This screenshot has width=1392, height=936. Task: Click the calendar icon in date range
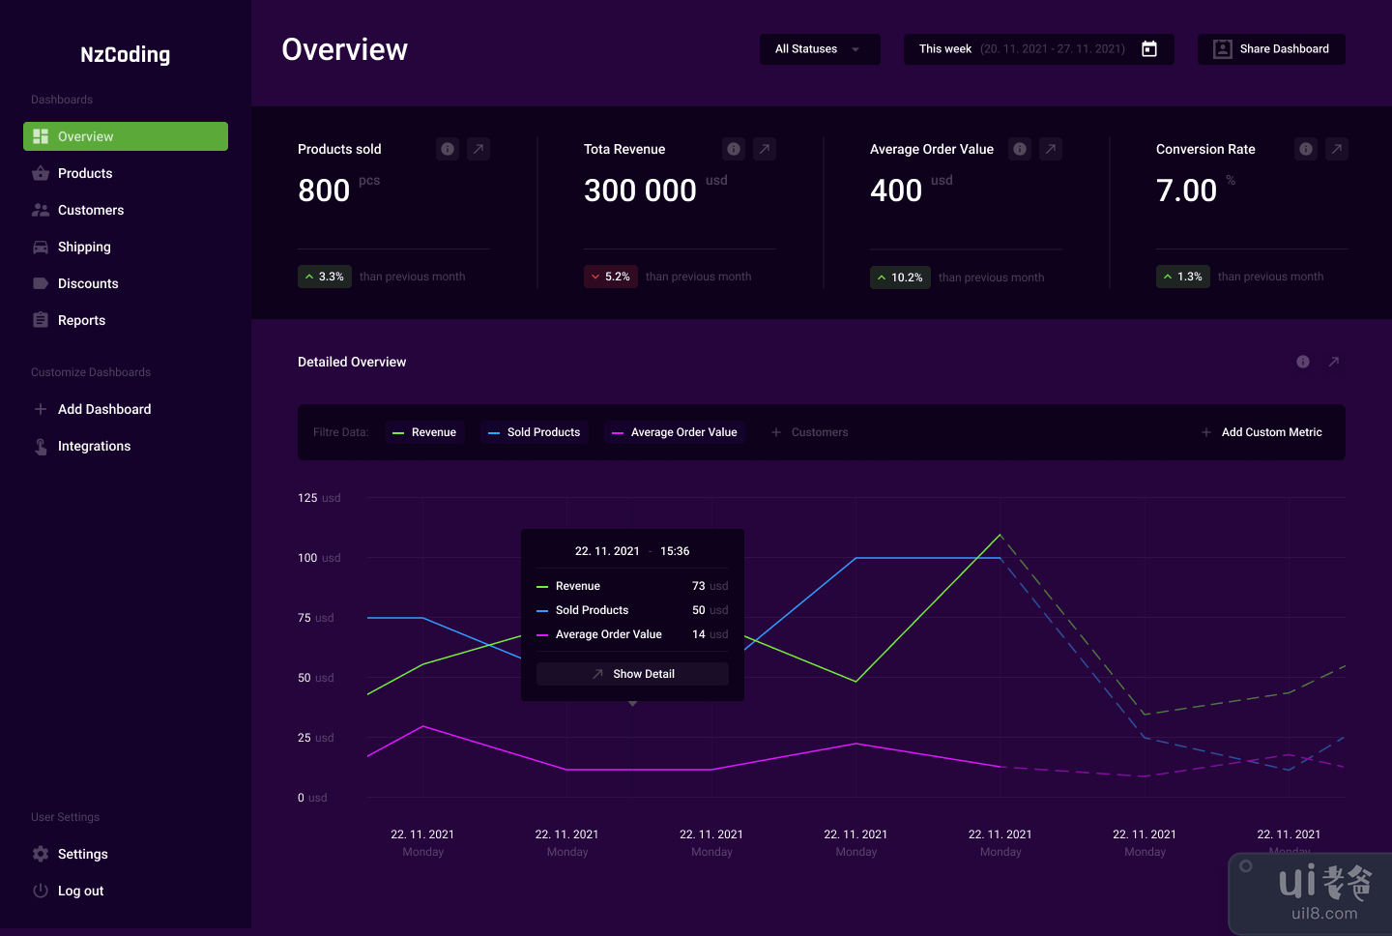pos(1149,49)
